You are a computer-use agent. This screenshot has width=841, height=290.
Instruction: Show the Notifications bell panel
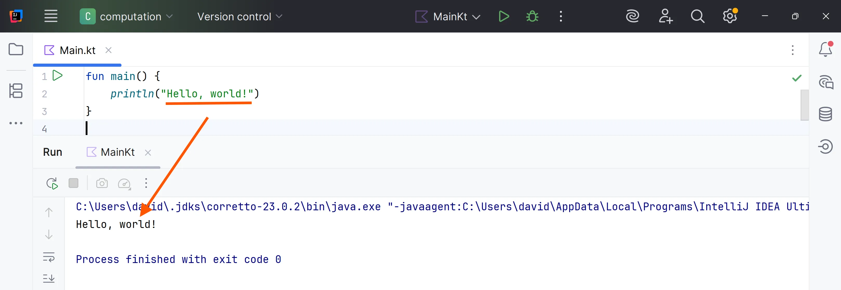click(825, 50)
